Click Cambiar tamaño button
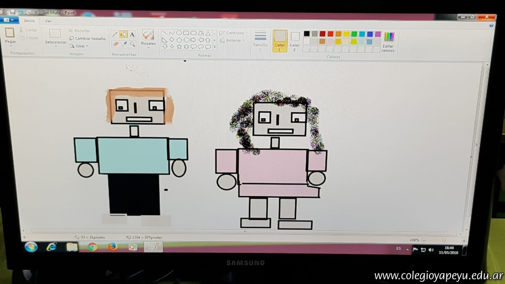Screen dimensions: 505x284 tap(87, 38)
